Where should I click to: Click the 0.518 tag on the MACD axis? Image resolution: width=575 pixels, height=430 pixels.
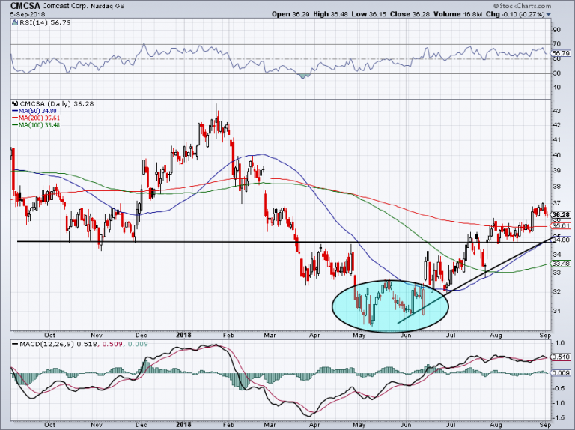[x=561, y=357]
